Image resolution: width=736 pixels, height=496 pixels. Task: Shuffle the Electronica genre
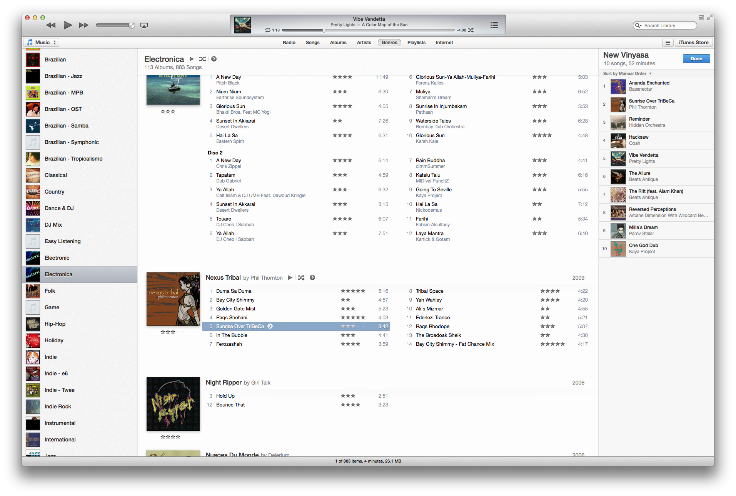coord(203,59)
